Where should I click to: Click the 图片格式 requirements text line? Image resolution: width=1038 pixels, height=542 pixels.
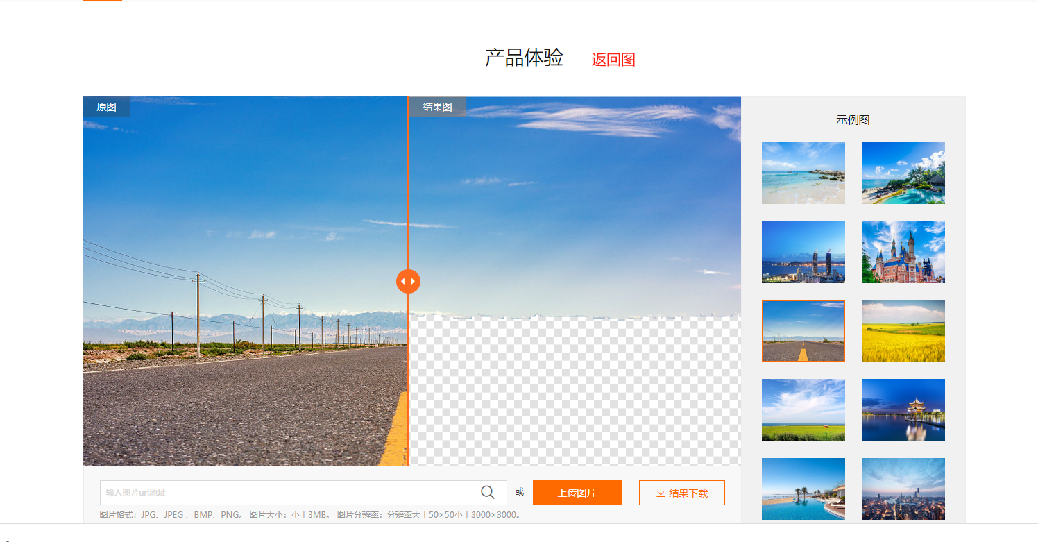(310, 515)
